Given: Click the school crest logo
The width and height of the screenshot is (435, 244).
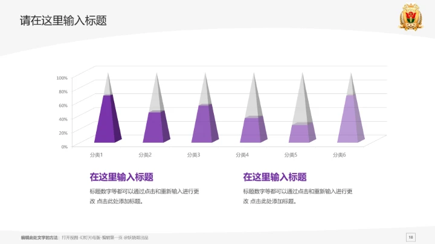Looking at the screenshot, I should tap(411, 17).
